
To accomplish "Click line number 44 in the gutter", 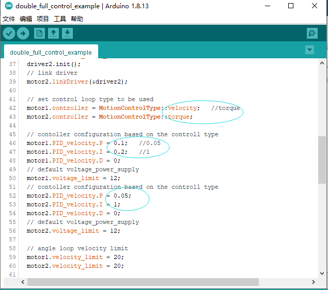I will click(x=12, y=125).
